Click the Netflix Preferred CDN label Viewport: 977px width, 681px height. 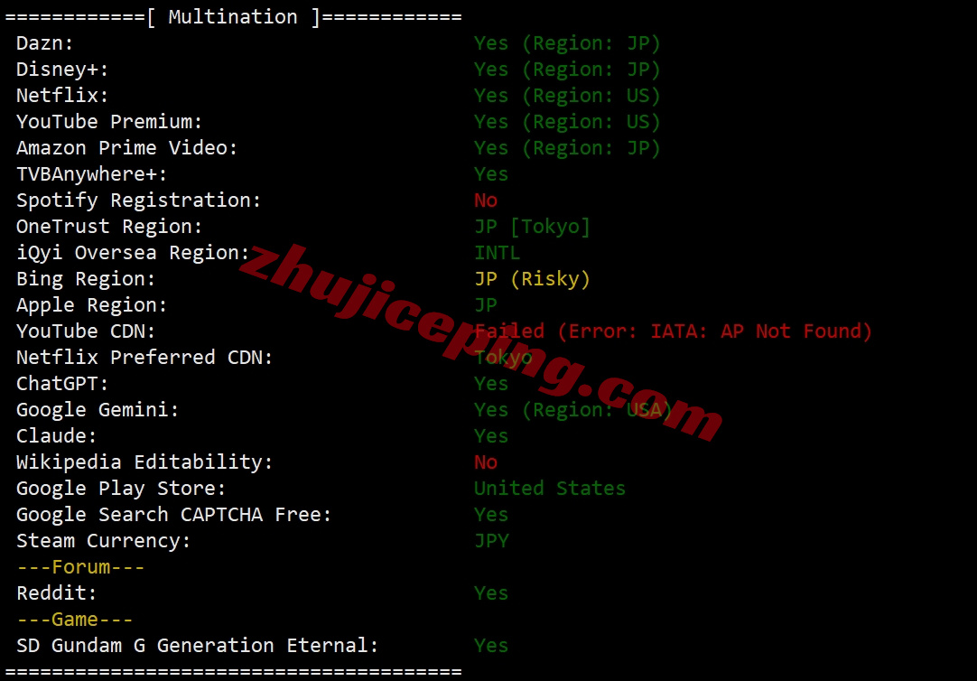tap(144, 357)
